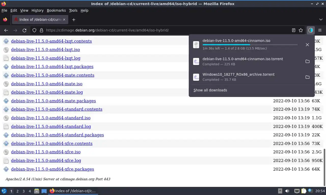Click icon beside mate.log link
Viewport: 326px width, 195px height.
[6, 92]
